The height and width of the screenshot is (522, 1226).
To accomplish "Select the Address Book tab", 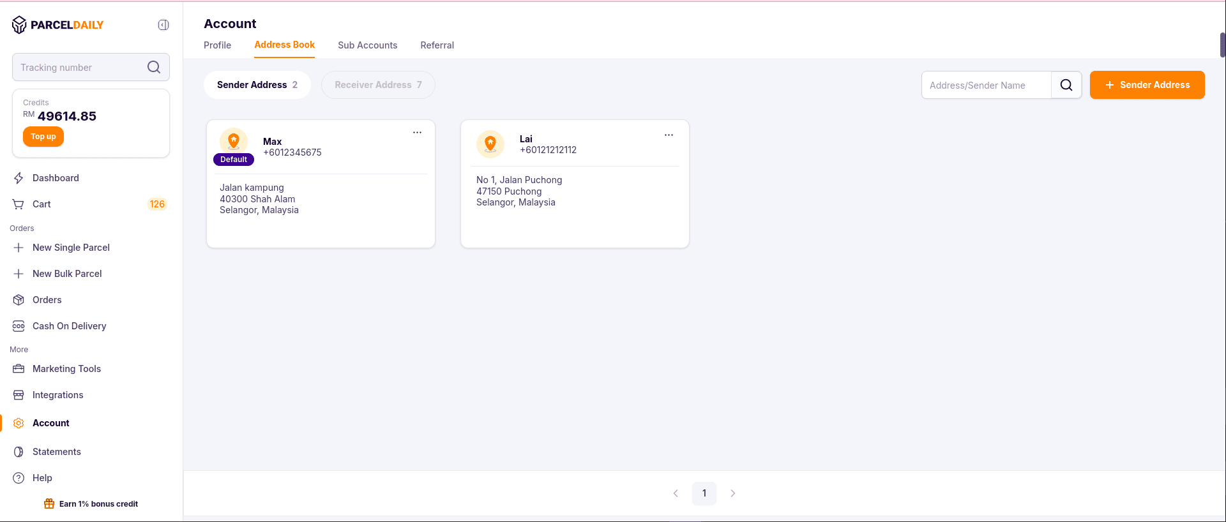I will coord(284,45).
